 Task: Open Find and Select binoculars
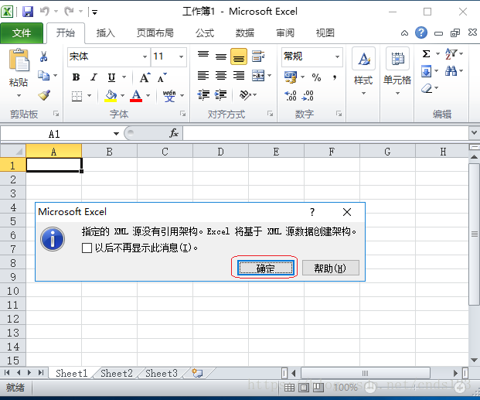click(451, 71)
